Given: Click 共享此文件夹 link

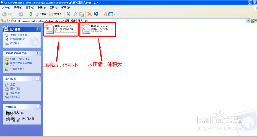Looking at the screenshot, I should pyautogui.click(x=17, y=69).
